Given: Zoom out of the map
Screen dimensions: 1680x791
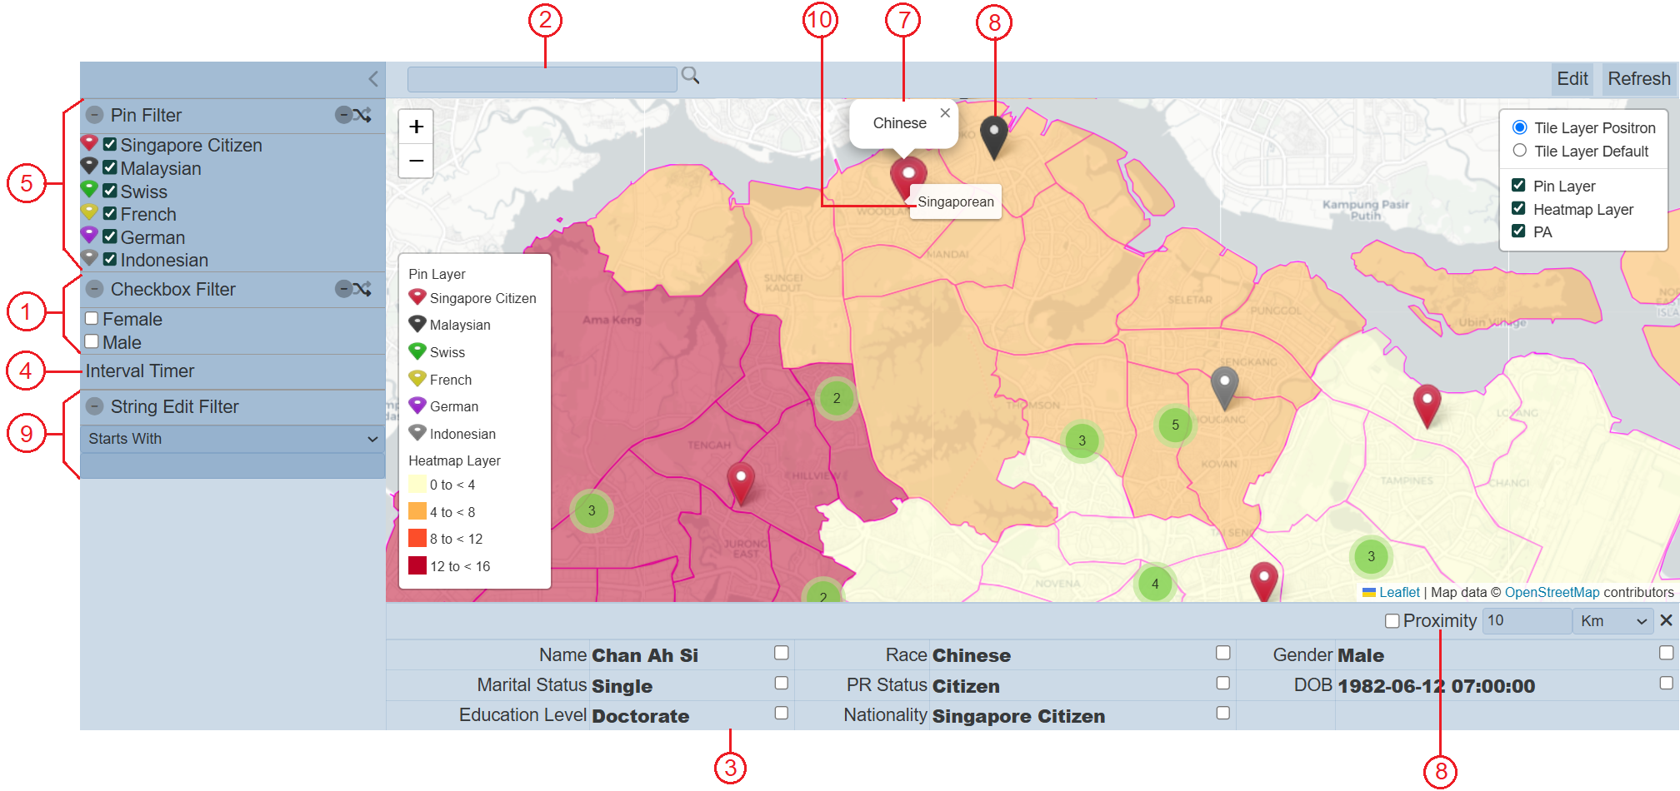Looking at the screenshot, I should tap(416, 161).
